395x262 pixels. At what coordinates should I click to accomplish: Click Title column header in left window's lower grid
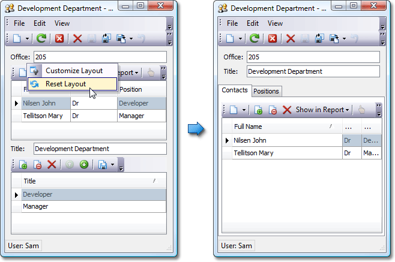[x=94, y=181]
